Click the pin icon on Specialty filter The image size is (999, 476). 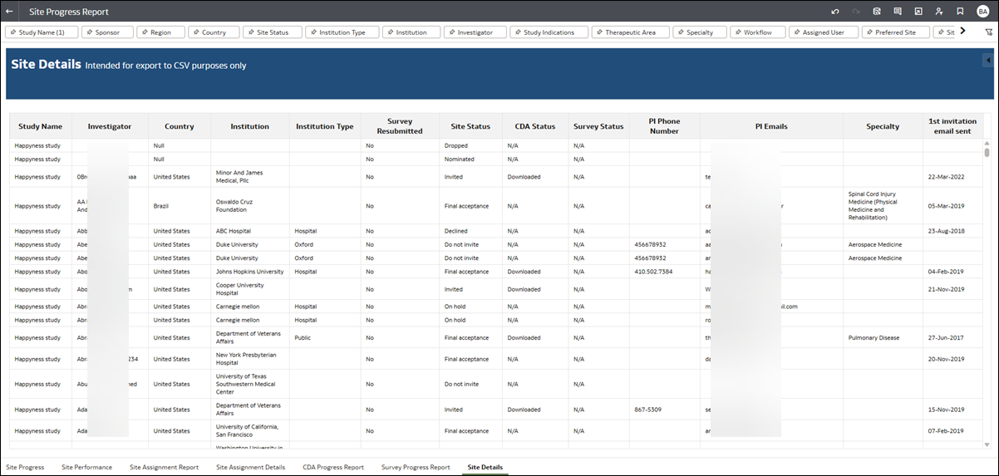tap(681, 32)
